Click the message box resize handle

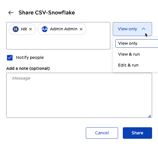tap(149, 116)
